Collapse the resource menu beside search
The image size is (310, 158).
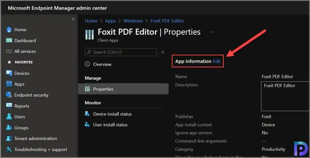pyautogui.click(x=163, y=52)
